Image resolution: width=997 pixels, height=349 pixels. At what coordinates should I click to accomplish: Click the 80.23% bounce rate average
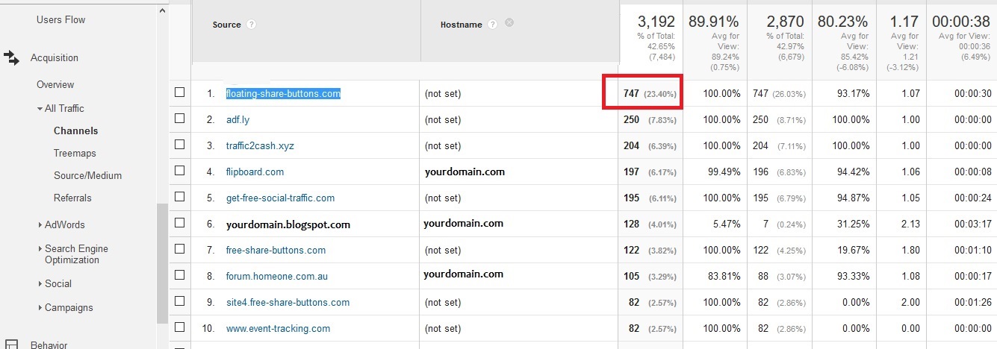tap(843, 22)
